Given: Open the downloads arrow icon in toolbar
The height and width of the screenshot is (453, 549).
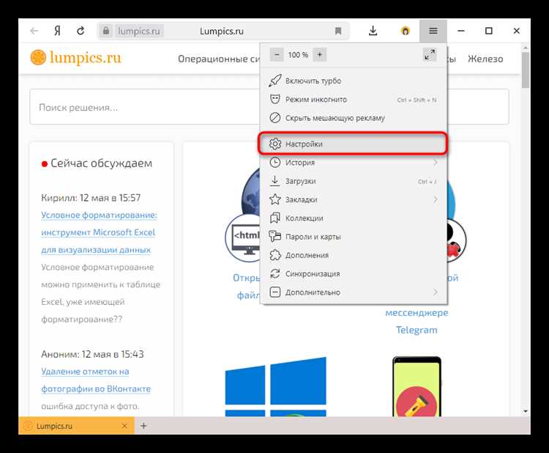Looking at the screenshot, I should (373, 31).
